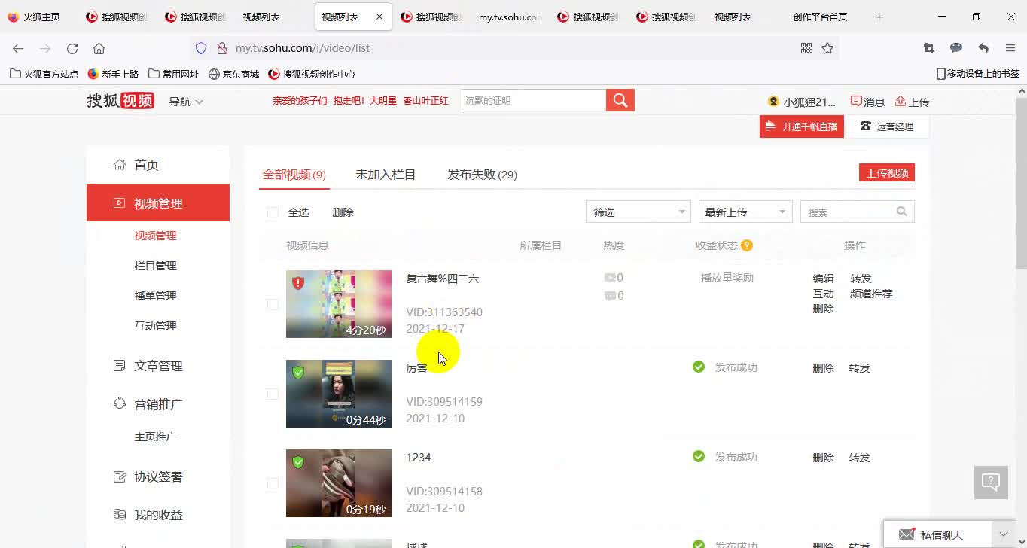The height and width of the screenshot is (548, 1027).
Task: Click 互动 for video 复古舞%四二六
Action: [x=824, y=294]
